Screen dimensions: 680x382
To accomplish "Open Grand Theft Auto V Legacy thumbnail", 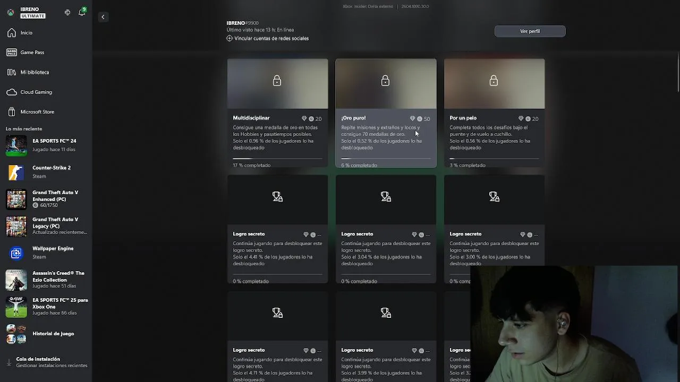I will (x=16, y=226).
